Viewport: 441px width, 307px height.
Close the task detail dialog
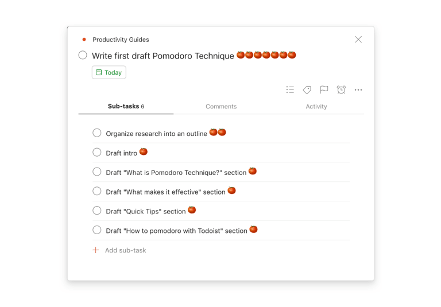(358, 40)
